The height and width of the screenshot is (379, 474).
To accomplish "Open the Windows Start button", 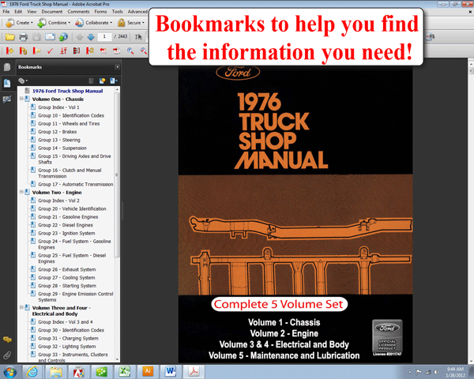I will (10, 372).
